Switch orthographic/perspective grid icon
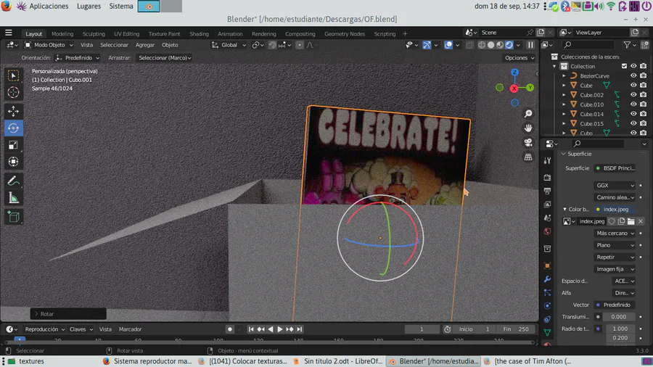The width and height of the screenshot is (653, 367). (x=528, y=157)
